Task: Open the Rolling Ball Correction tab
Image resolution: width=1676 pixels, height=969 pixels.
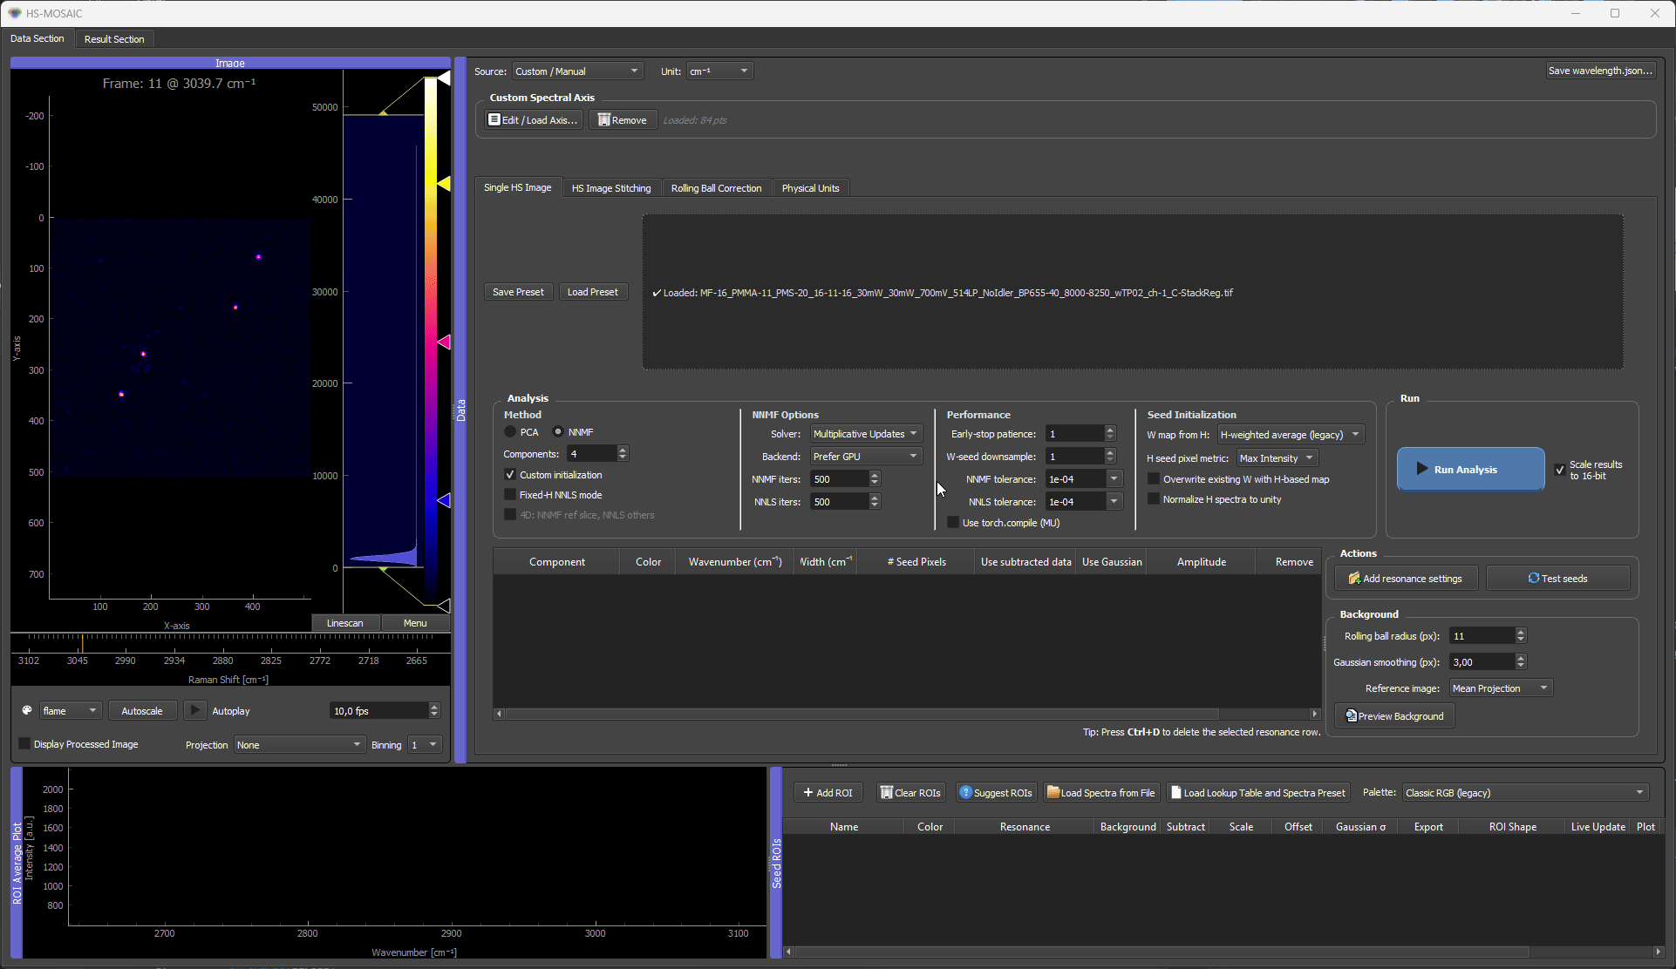Action: 716,188
